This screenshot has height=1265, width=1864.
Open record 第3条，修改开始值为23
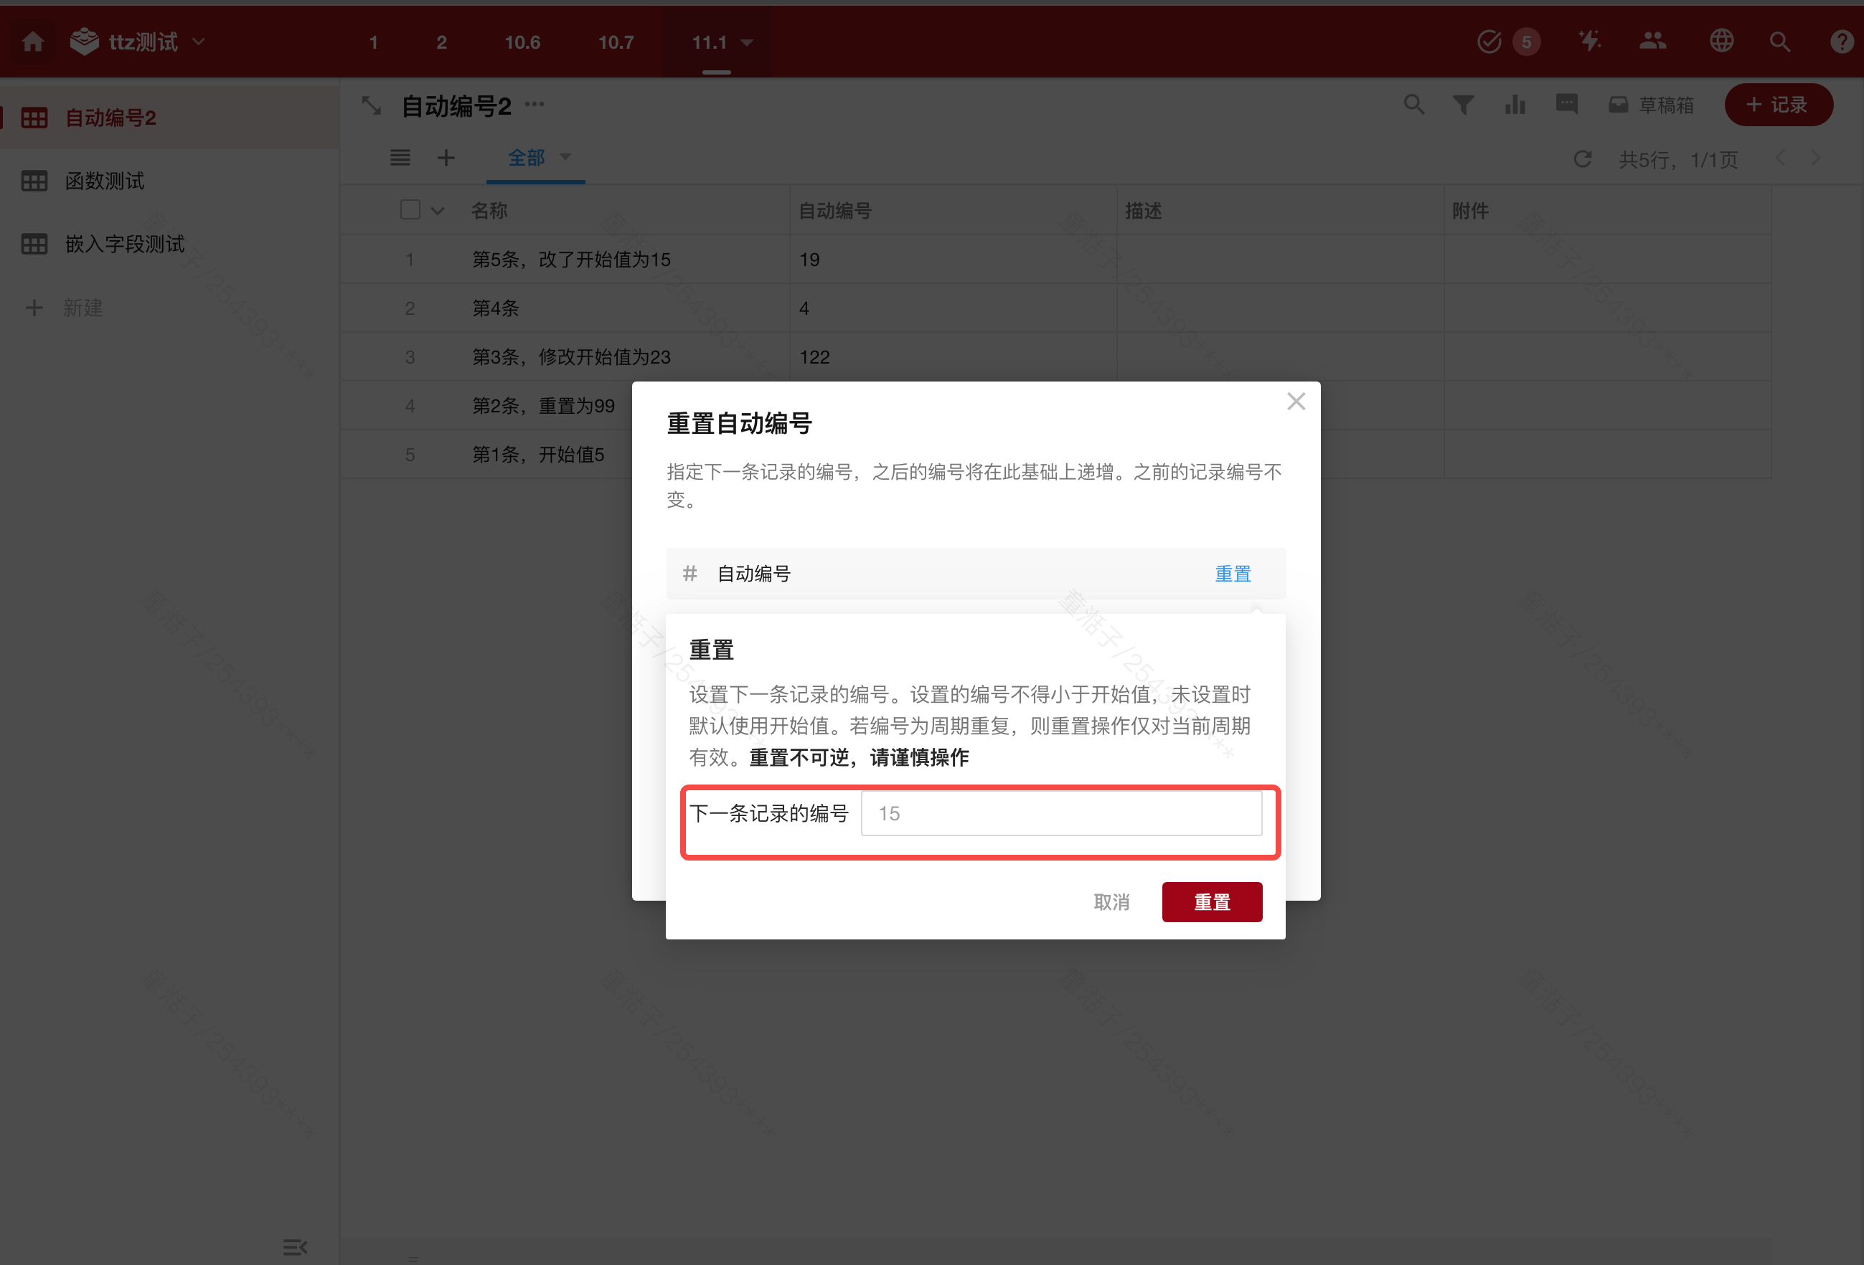coord(571,358)
